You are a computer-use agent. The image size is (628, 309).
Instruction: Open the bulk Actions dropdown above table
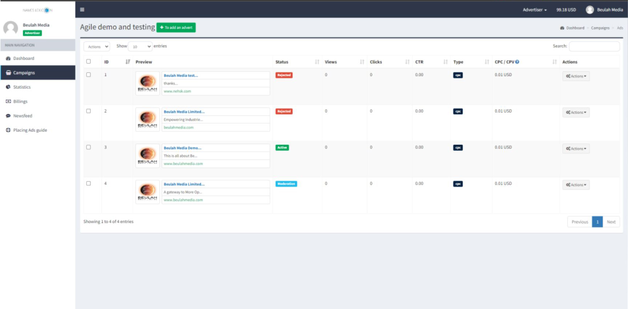[97, 46]
